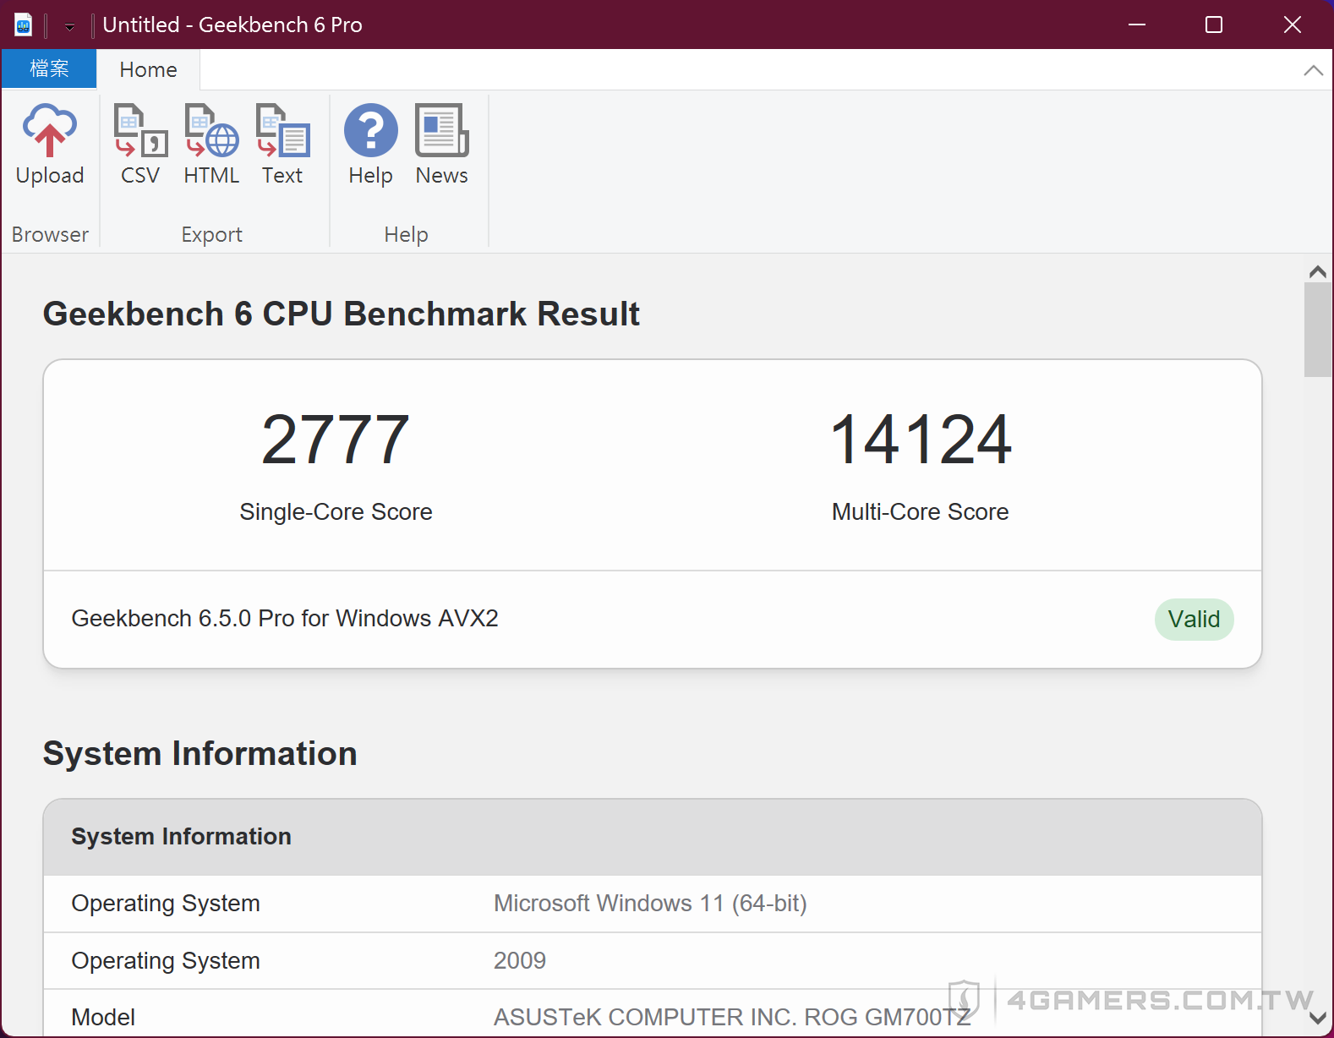The height and width of the screenshot is (1038, 1334).
Task: Open the quick access toolbar dropdown arrow
Action: pyautogui.click(x=69, y=27)
